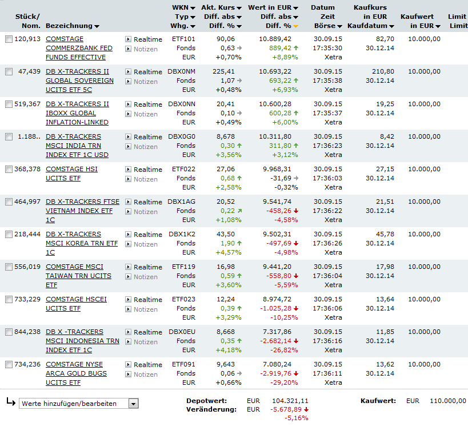Open Notizen icon for COMSTAGE COMMERZBANK FED FUNDS
468x431 pixels.
point(128,49)
